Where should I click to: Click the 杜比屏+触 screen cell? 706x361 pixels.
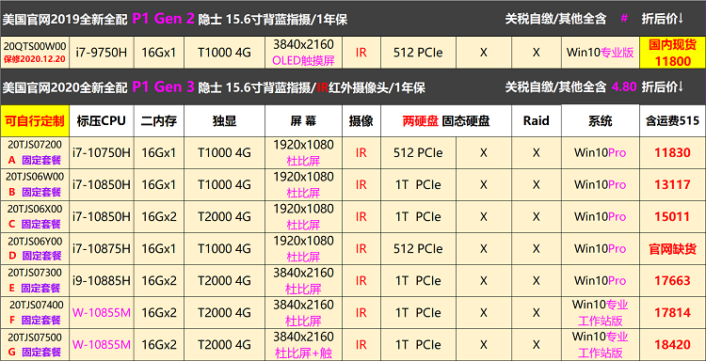(x=303, y=344)
